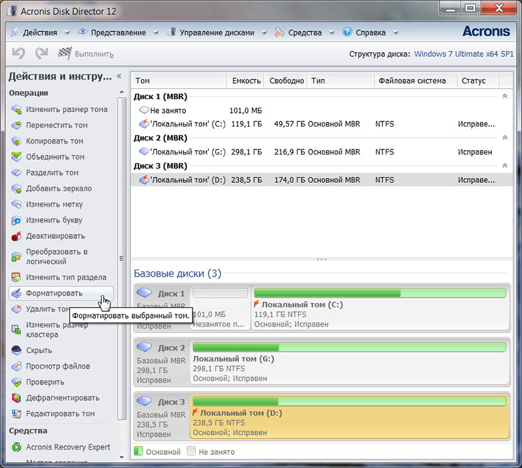Collapse the Диск 1 (MBR) group
The image size is (522, 468).
click(x=504, y=96)
